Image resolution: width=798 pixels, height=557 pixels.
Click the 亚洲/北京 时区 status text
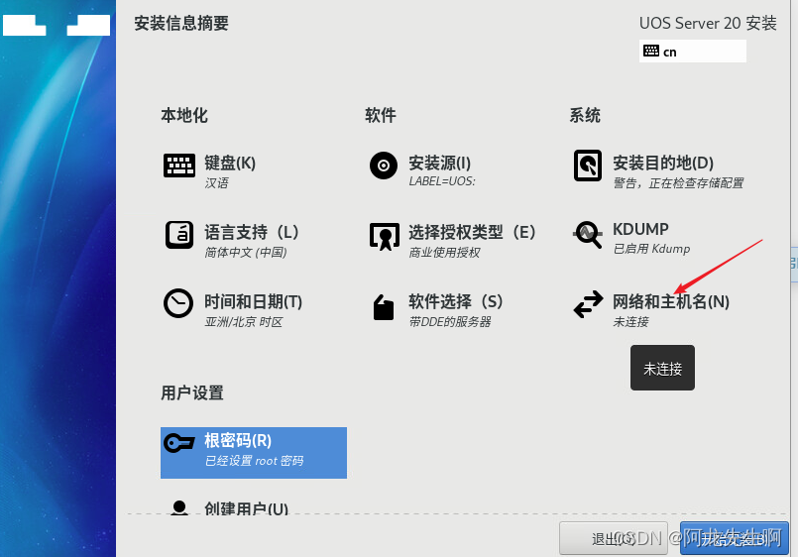243,322
